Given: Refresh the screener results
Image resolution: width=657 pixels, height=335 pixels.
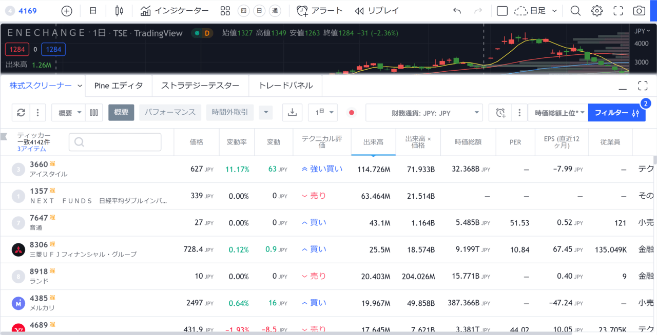Looking at the screenshot, I should pos(21,113).
